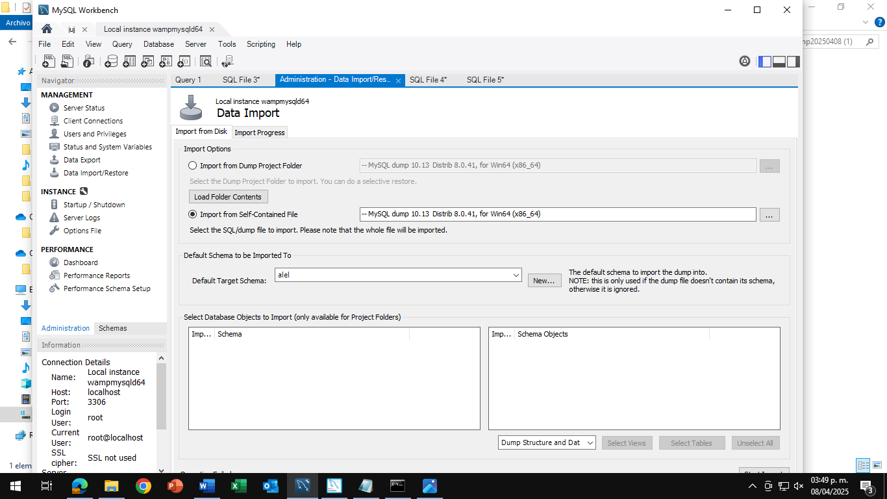Switch to the SQL File 3* tab
887x499 pixels.
pyautogui.click(x=241, y=80)
